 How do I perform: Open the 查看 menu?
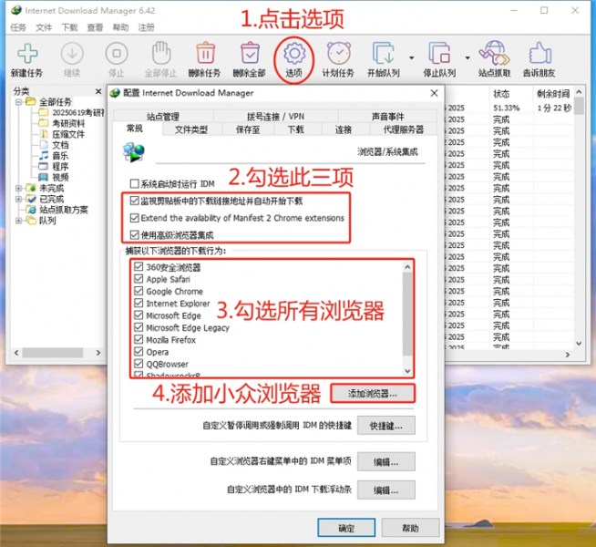(x=95, y=27)
